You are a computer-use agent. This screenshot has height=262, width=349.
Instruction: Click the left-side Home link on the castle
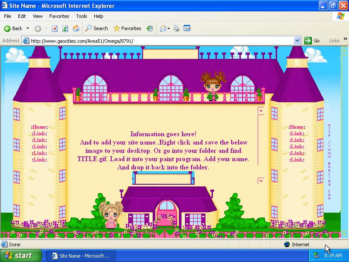(x=40, y=127)
